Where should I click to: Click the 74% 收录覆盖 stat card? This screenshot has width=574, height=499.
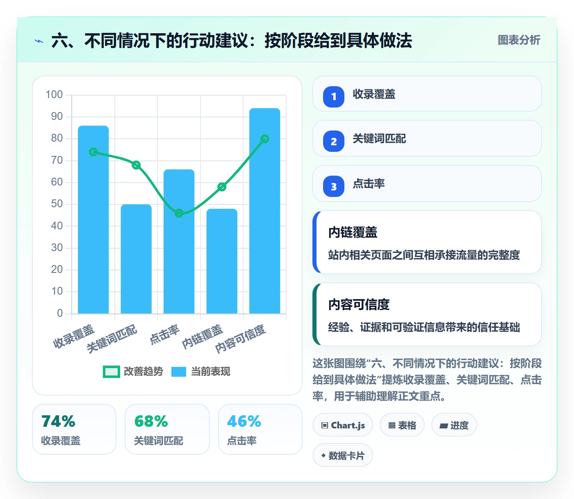point(74,429)
